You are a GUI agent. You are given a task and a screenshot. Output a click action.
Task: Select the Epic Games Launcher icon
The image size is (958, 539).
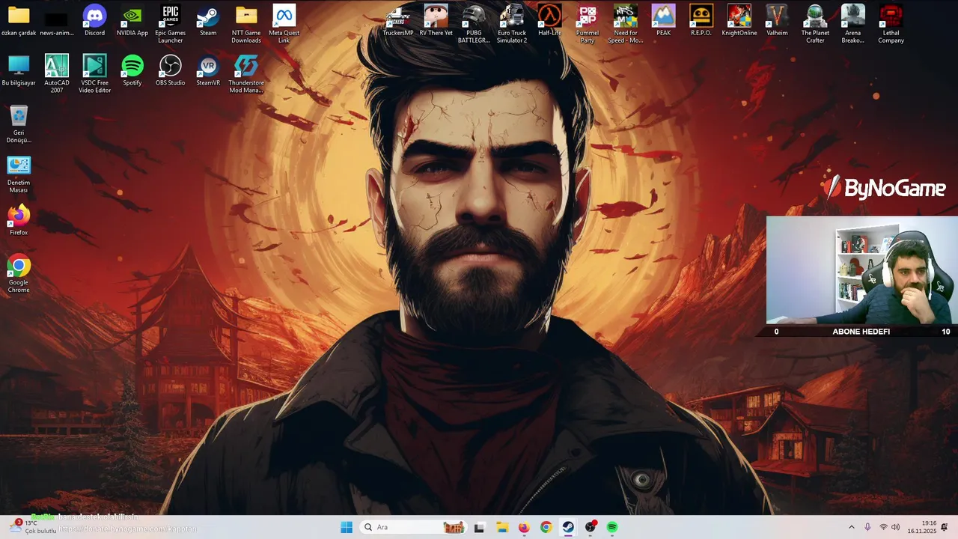tap(171, 24)
